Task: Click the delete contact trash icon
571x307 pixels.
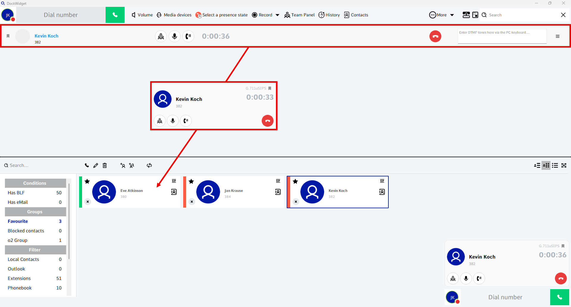Action: click(105, 165)
